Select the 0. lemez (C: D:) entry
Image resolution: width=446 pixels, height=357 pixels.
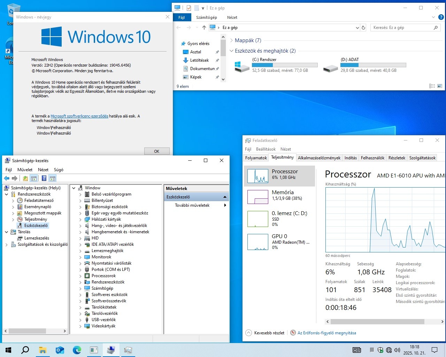coord(279,219)
